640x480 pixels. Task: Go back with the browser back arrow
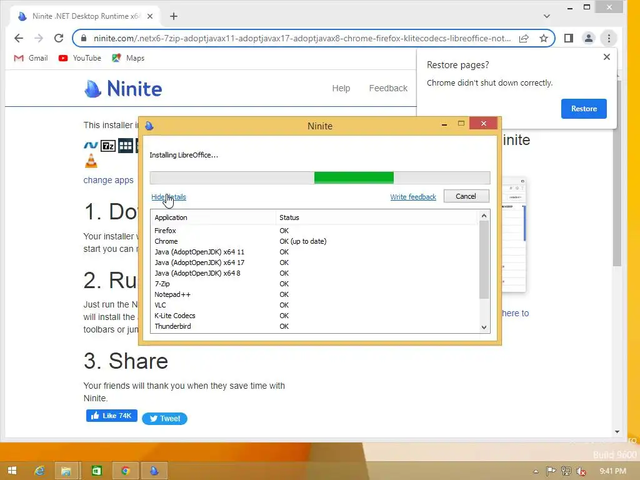coord(19,38)
